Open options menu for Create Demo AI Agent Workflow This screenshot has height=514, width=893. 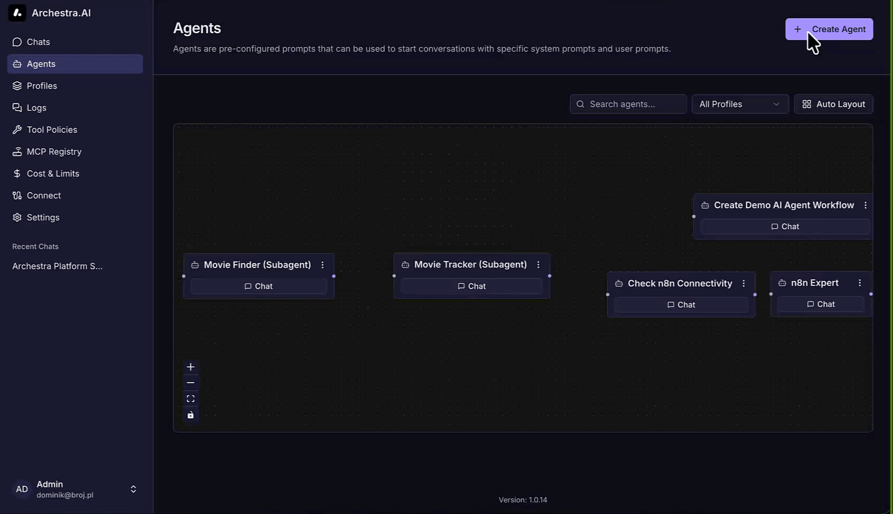pos(865,205)
